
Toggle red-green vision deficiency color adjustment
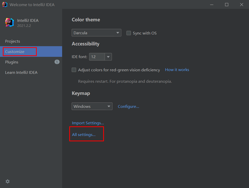point(74,70)
